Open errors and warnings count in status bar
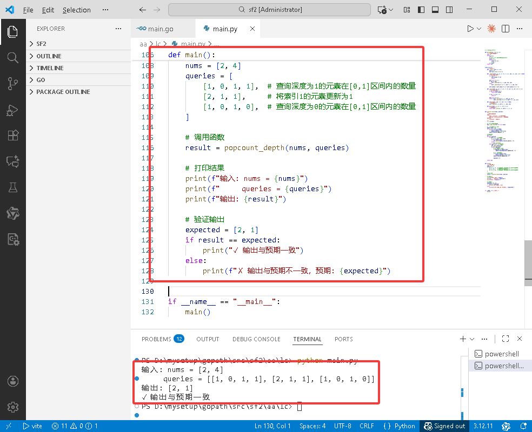Screen dimensions: 532x432 (x=74, y=426)
